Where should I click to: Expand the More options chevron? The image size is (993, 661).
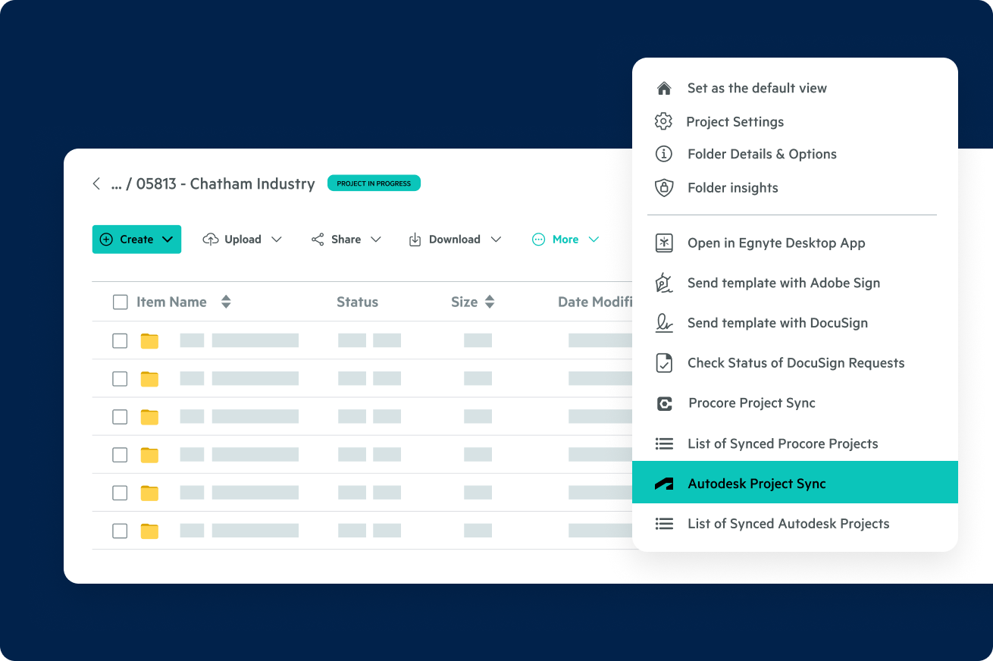593,239
